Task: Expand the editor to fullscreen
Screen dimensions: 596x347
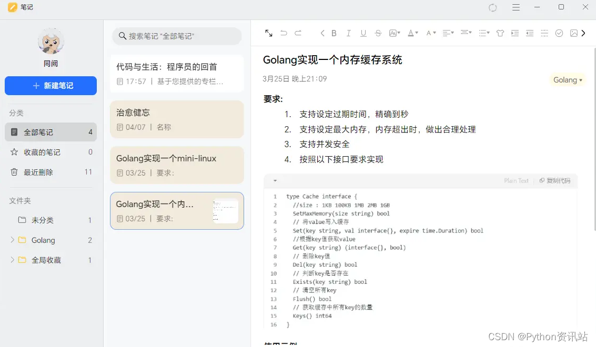Action: tap(269, 33)
